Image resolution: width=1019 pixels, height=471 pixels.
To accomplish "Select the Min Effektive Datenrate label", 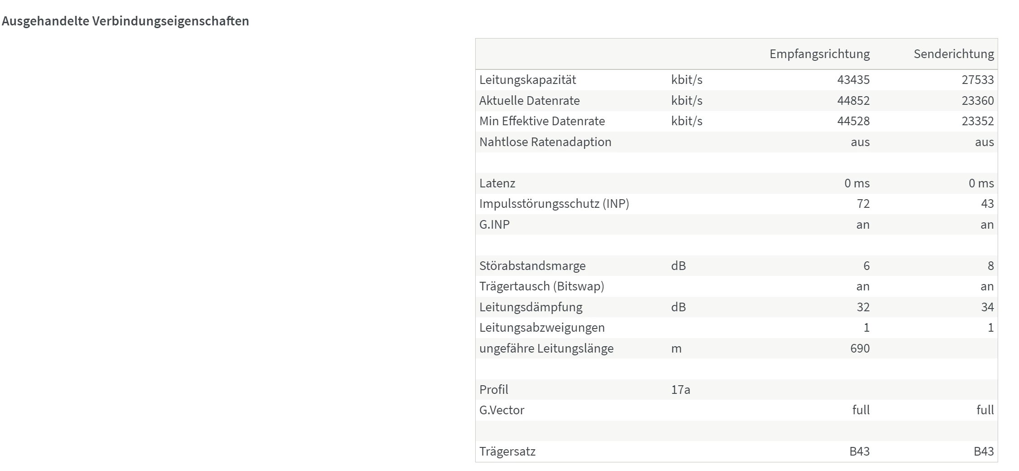I will pos(542,121).
